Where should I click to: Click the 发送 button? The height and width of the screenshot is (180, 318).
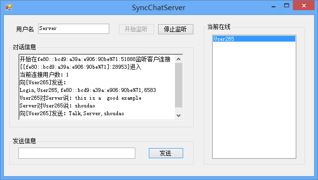[x=166, y=153]
